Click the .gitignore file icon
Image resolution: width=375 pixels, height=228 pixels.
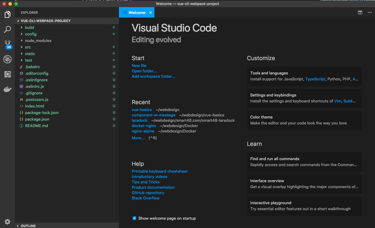21,93
